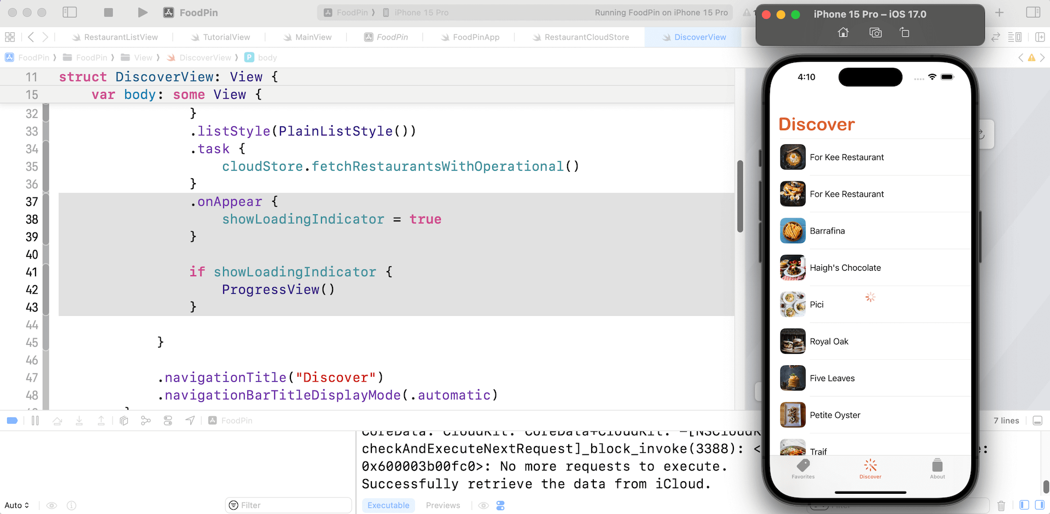The image size is (1050, 514).
Task: Switch to the RestaurantListView editor tab
Action: (x=120, y=37)
